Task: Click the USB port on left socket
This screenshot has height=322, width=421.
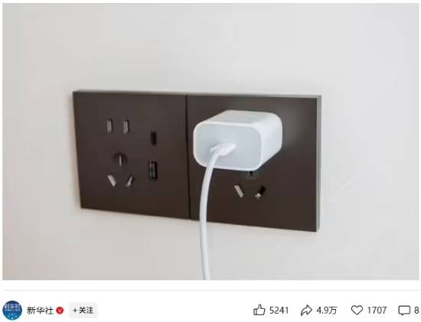Action: point(153,171)
